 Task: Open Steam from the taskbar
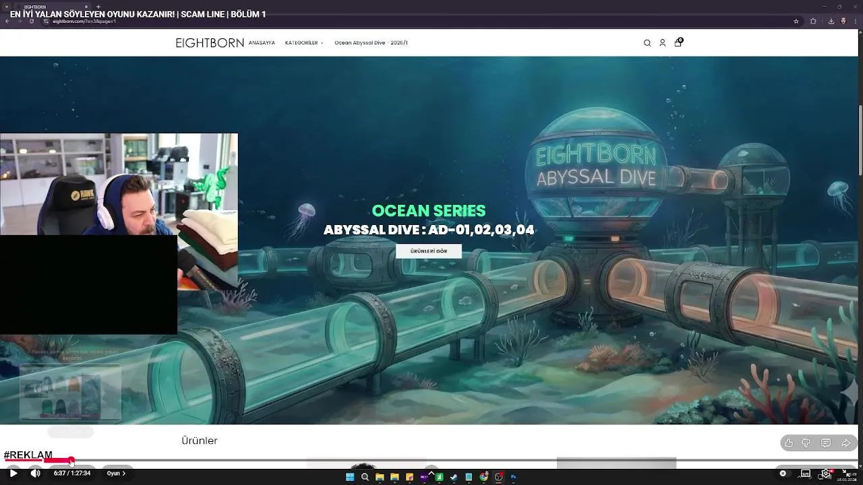[454, 477]
